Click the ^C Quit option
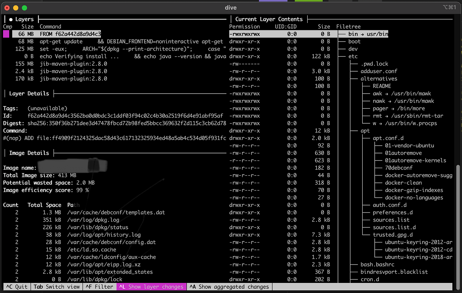462x293 pixels. tap(17, 286)
